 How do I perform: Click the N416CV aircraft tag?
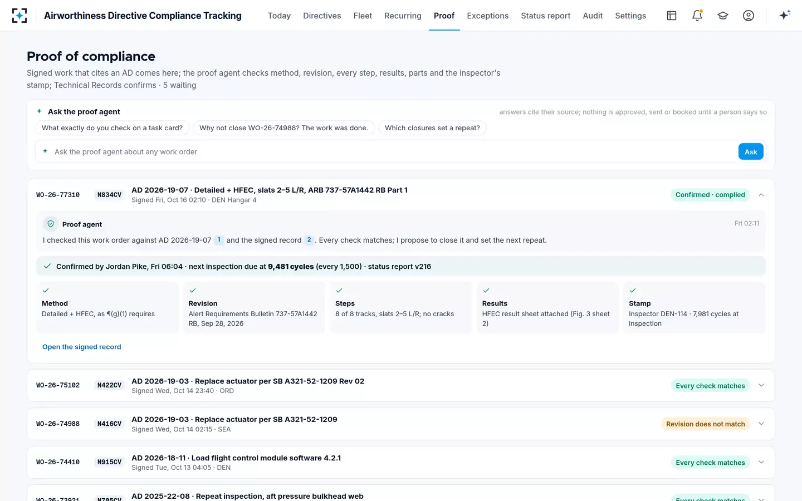109,424
